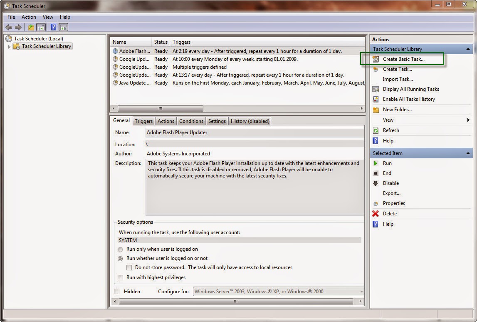Collapse the Selected Item actions section
This screenshot has height=322, width=477.
coord(468,153)
